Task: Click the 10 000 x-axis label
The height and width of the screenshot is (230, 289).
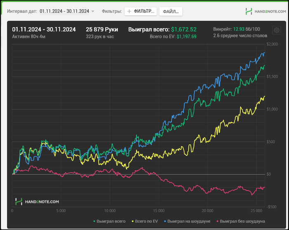Action: click(110, 211)
